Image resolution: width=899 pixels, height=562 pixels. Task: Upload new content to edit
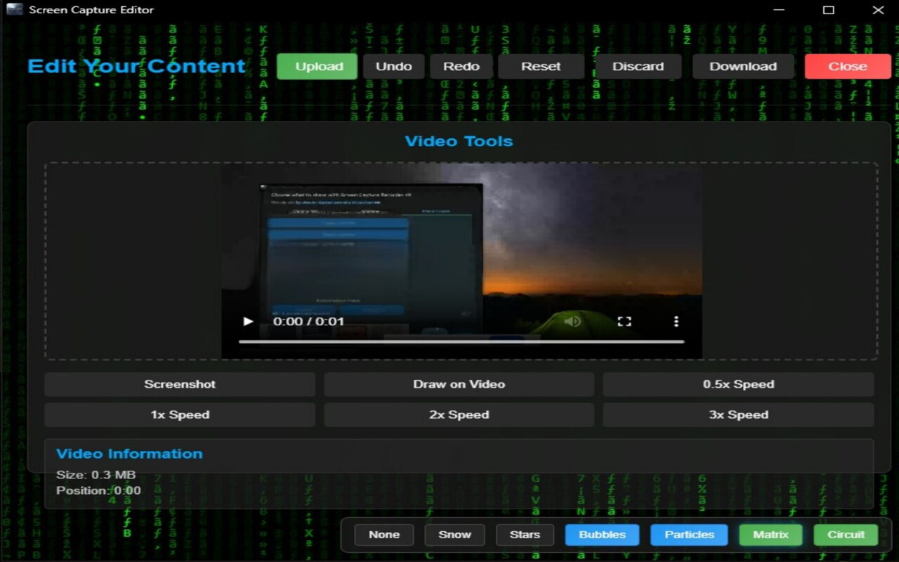point(317,66)
